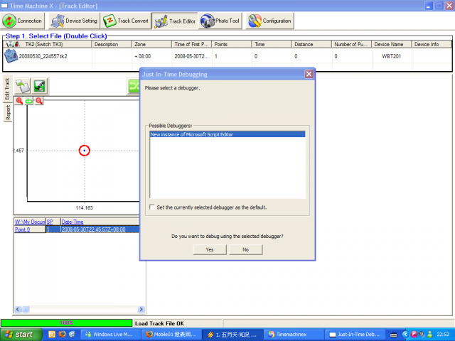Switch to Mobile01 Firefox taskbar item
The image size is (455, 341).
171,335
